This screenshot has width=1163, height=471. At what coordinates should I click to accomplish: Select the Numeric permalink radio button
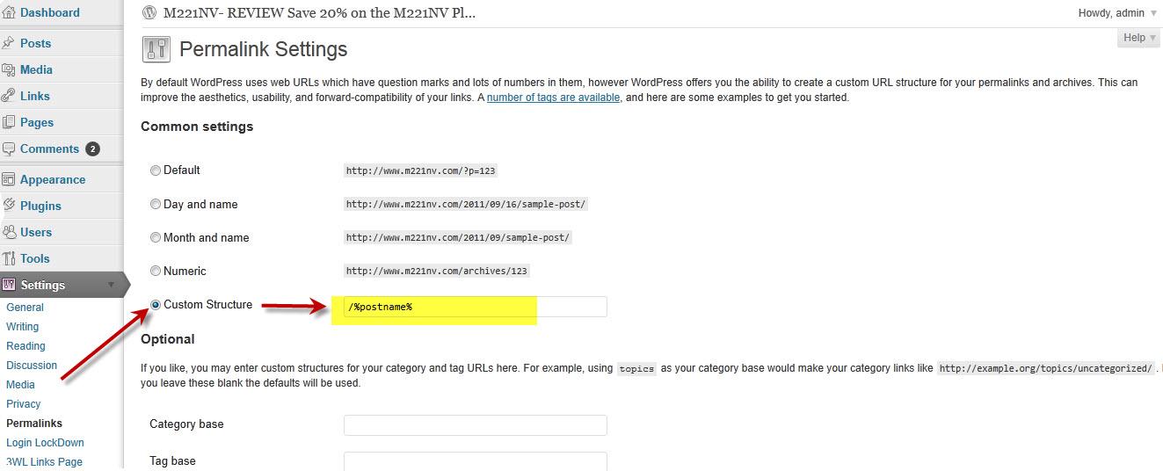(x=156, y=272)
